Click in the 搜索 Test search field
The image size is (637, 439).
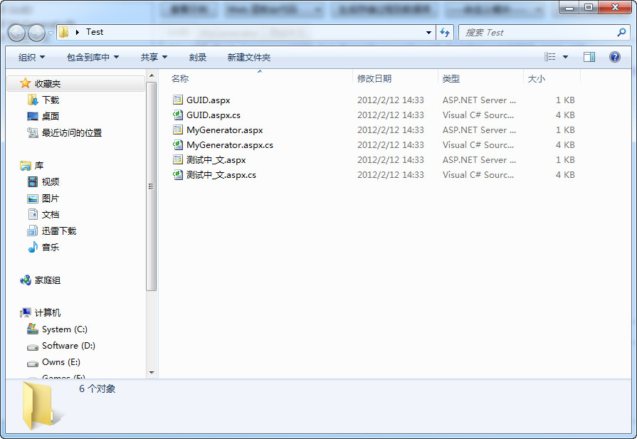[539, 33]
